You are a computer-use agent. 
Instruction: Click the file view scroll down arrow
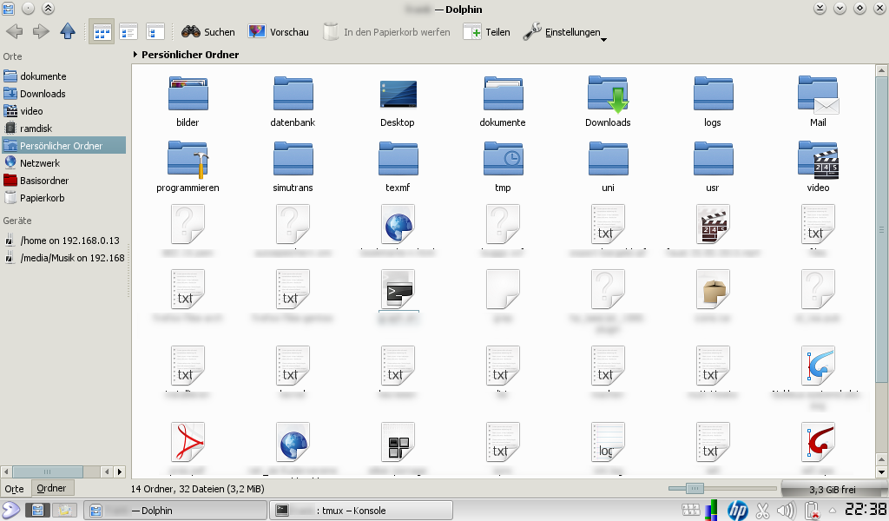click(x=881, y=472)
